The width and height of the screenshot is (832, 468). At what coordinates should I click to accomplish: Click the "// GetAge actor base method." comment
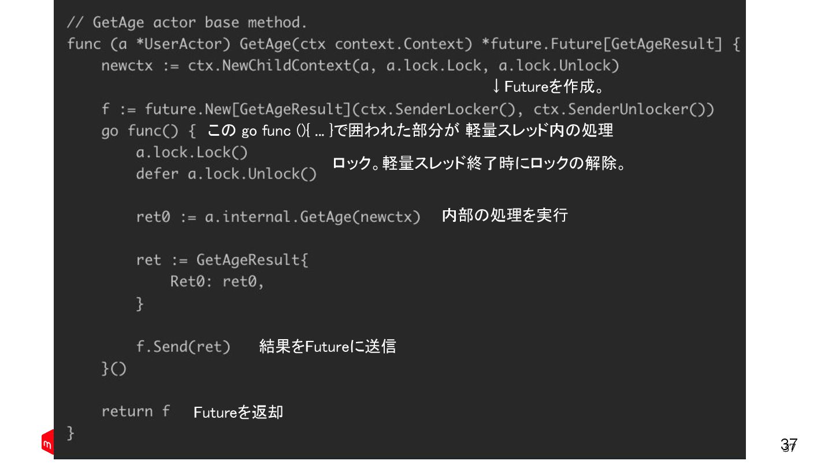coord(187,23)
